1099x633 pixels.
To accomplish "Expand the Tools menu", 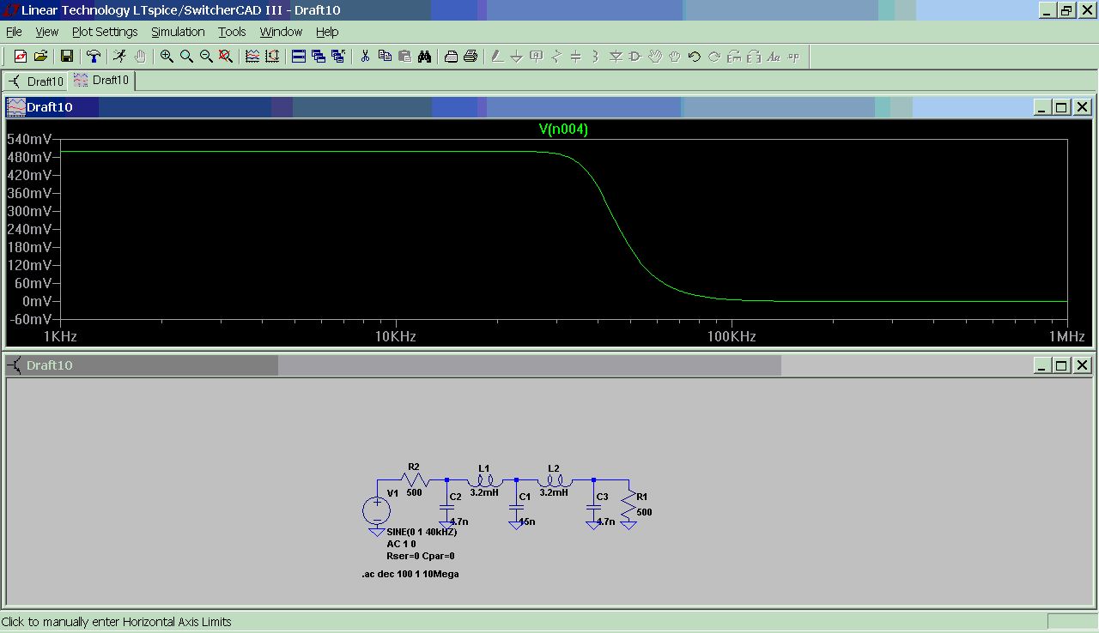I will click(232, 32).
